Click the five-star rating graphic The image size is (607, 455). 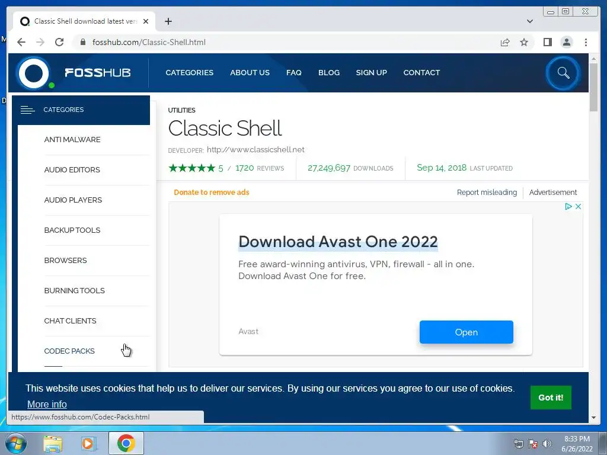pyautogui.click(x=191, y=168)
